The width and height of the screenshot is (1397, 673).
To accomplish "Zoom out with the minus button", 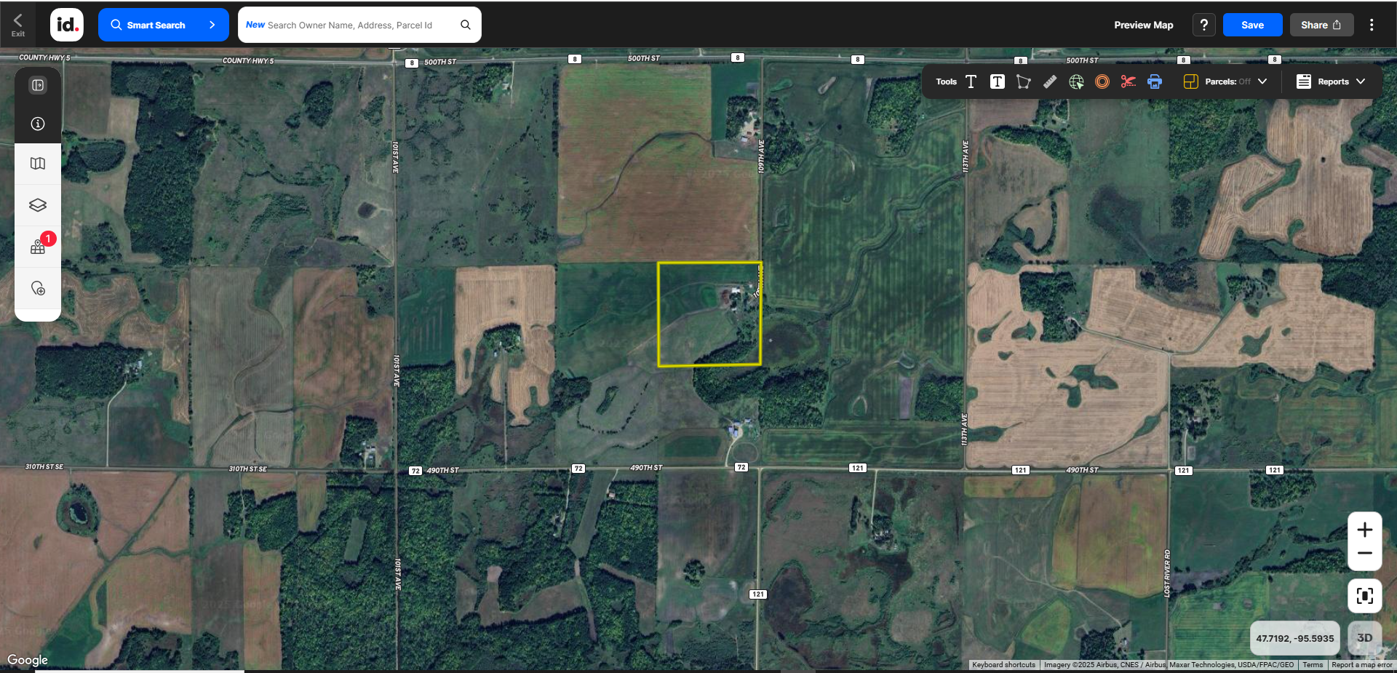I will (x=1365, y=554).
